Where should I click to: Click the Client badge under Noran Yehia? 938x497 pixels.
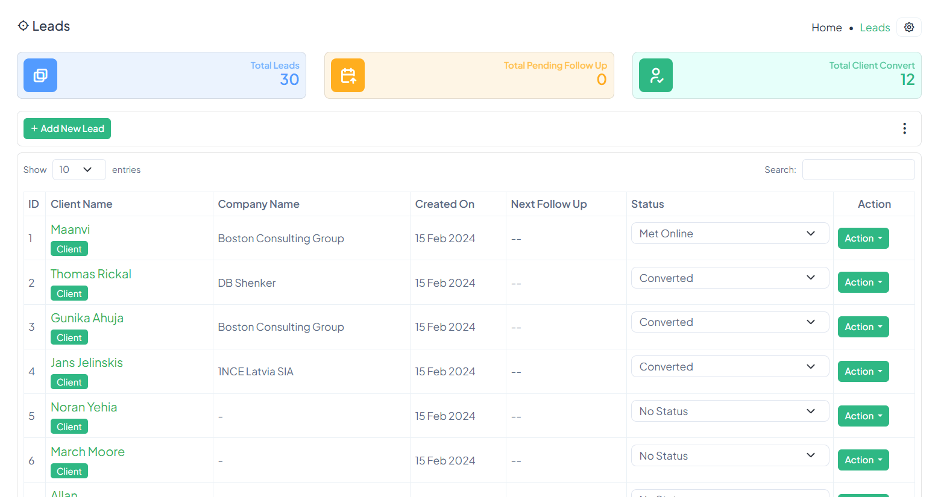(x=69, y=427)
